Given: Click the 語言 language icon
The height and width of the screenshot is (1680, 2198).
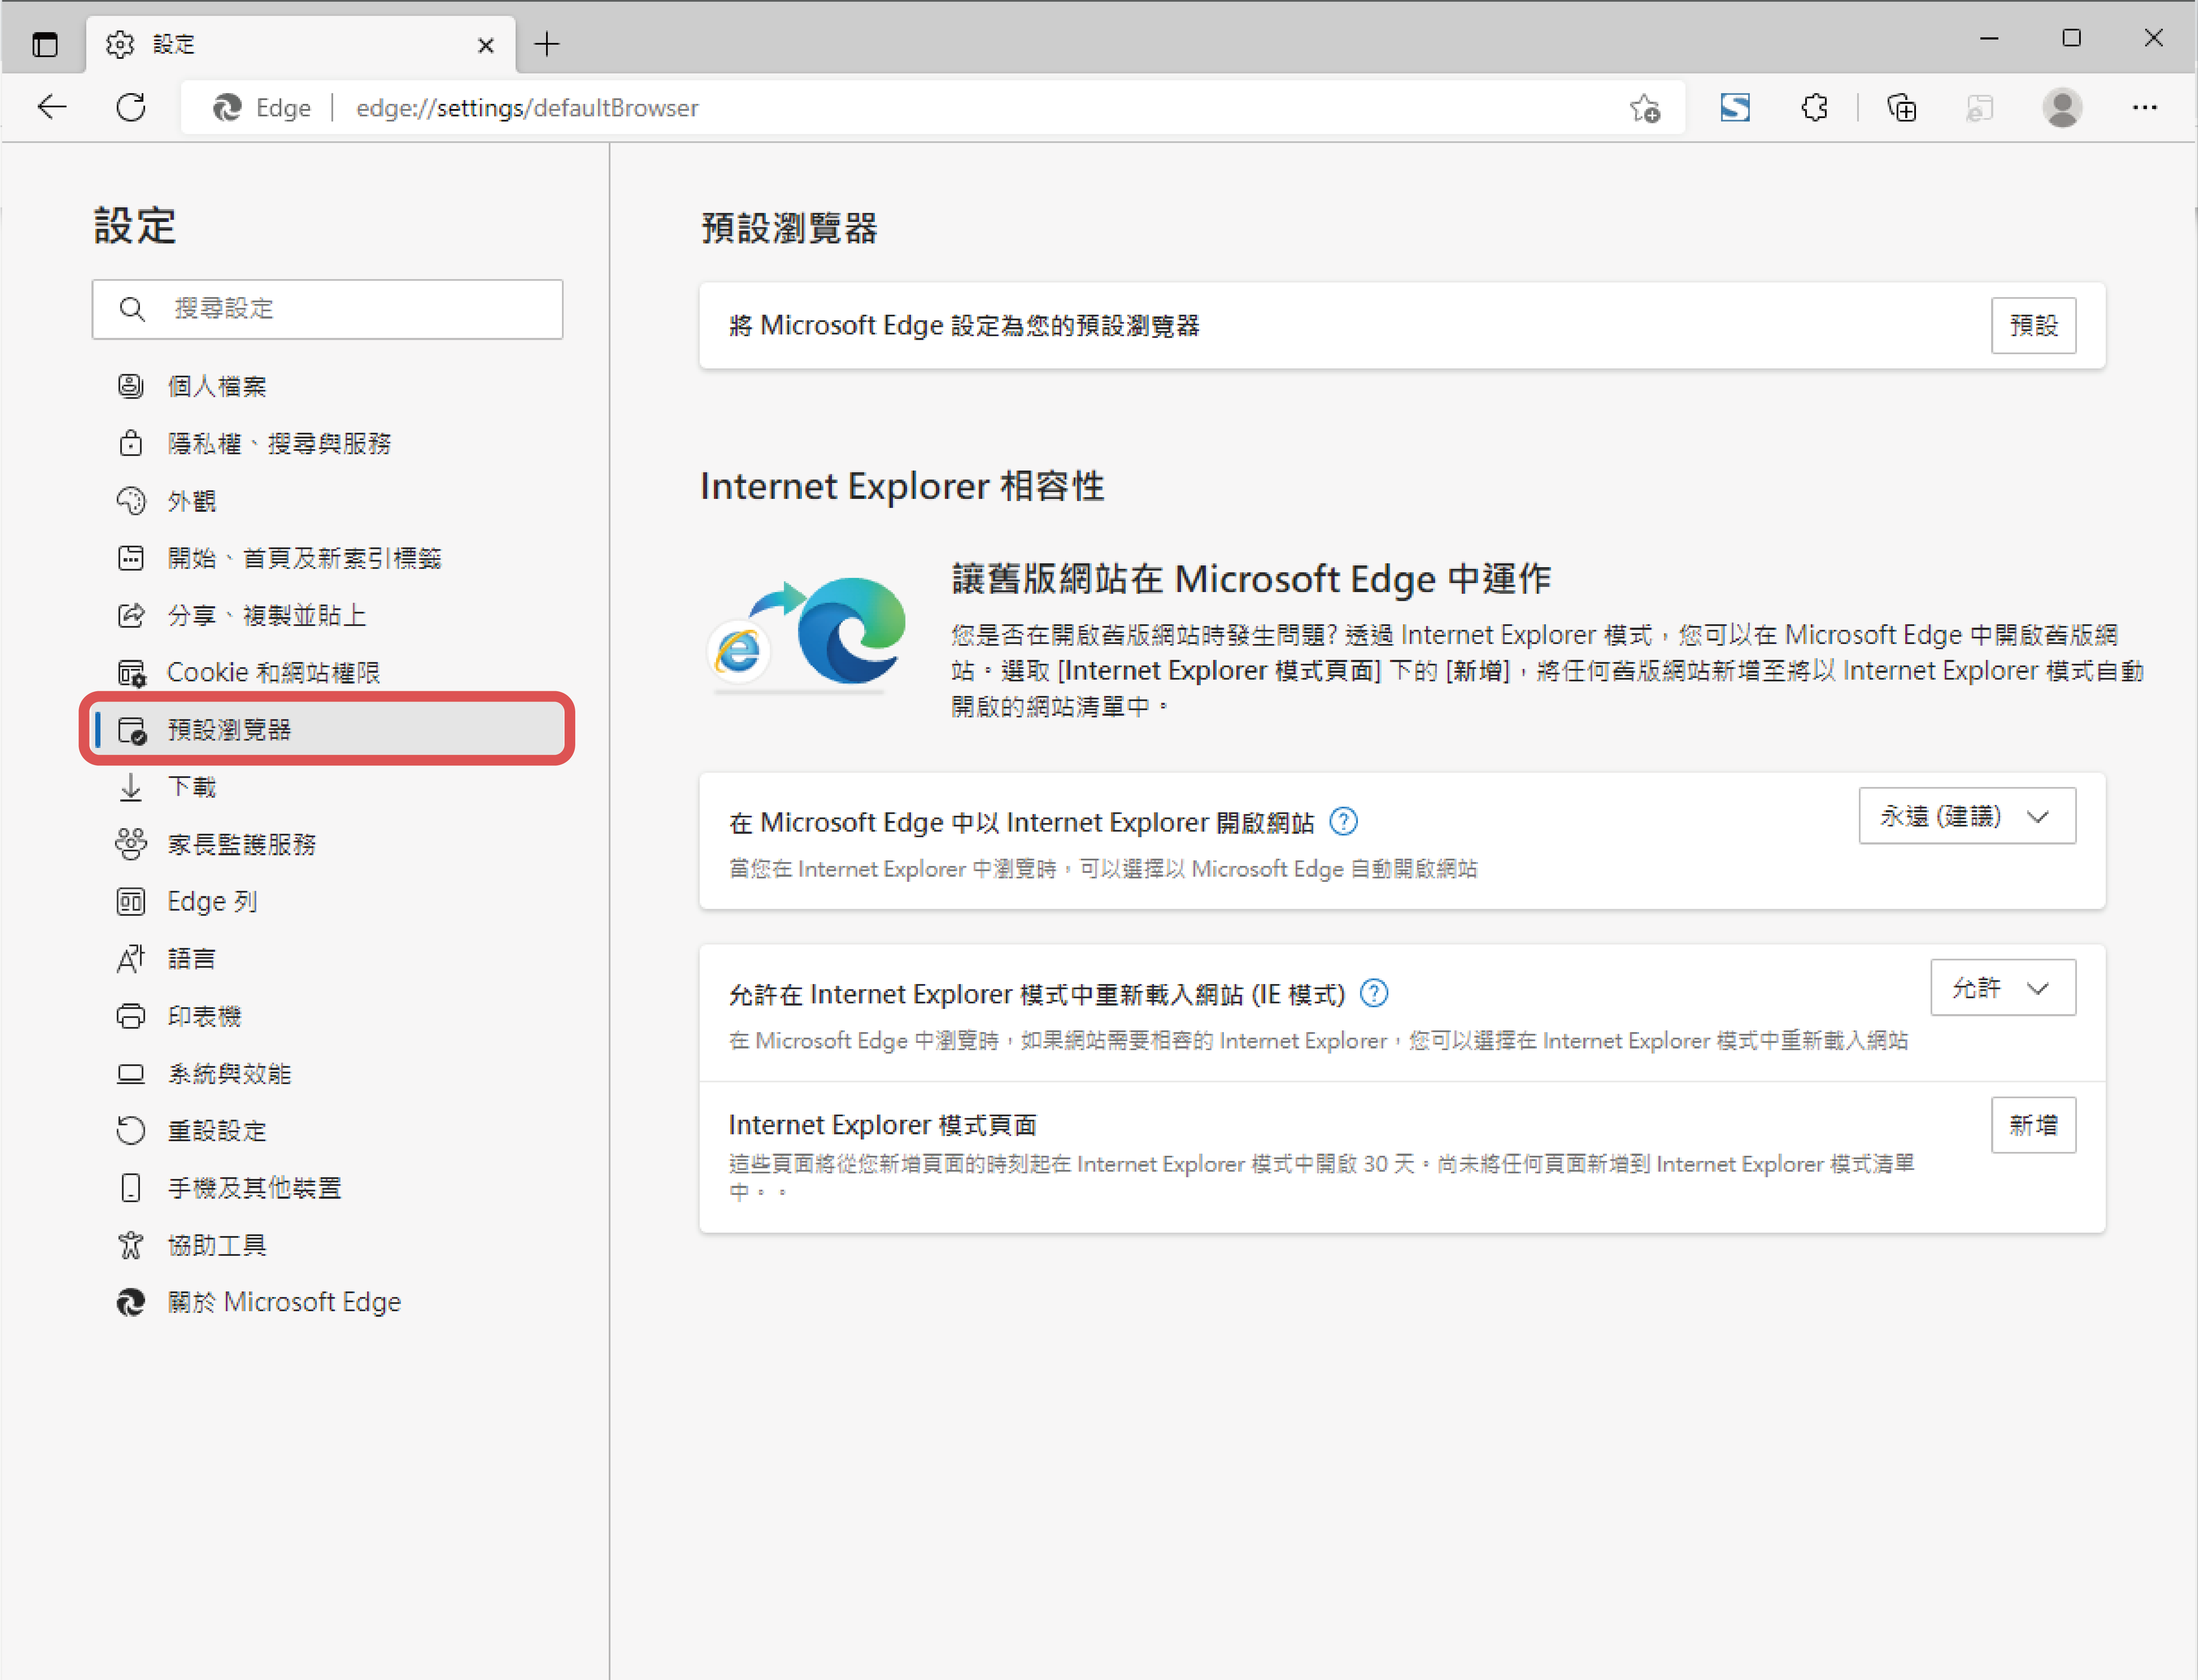Looking at the screenshot, I should point(131,959).
